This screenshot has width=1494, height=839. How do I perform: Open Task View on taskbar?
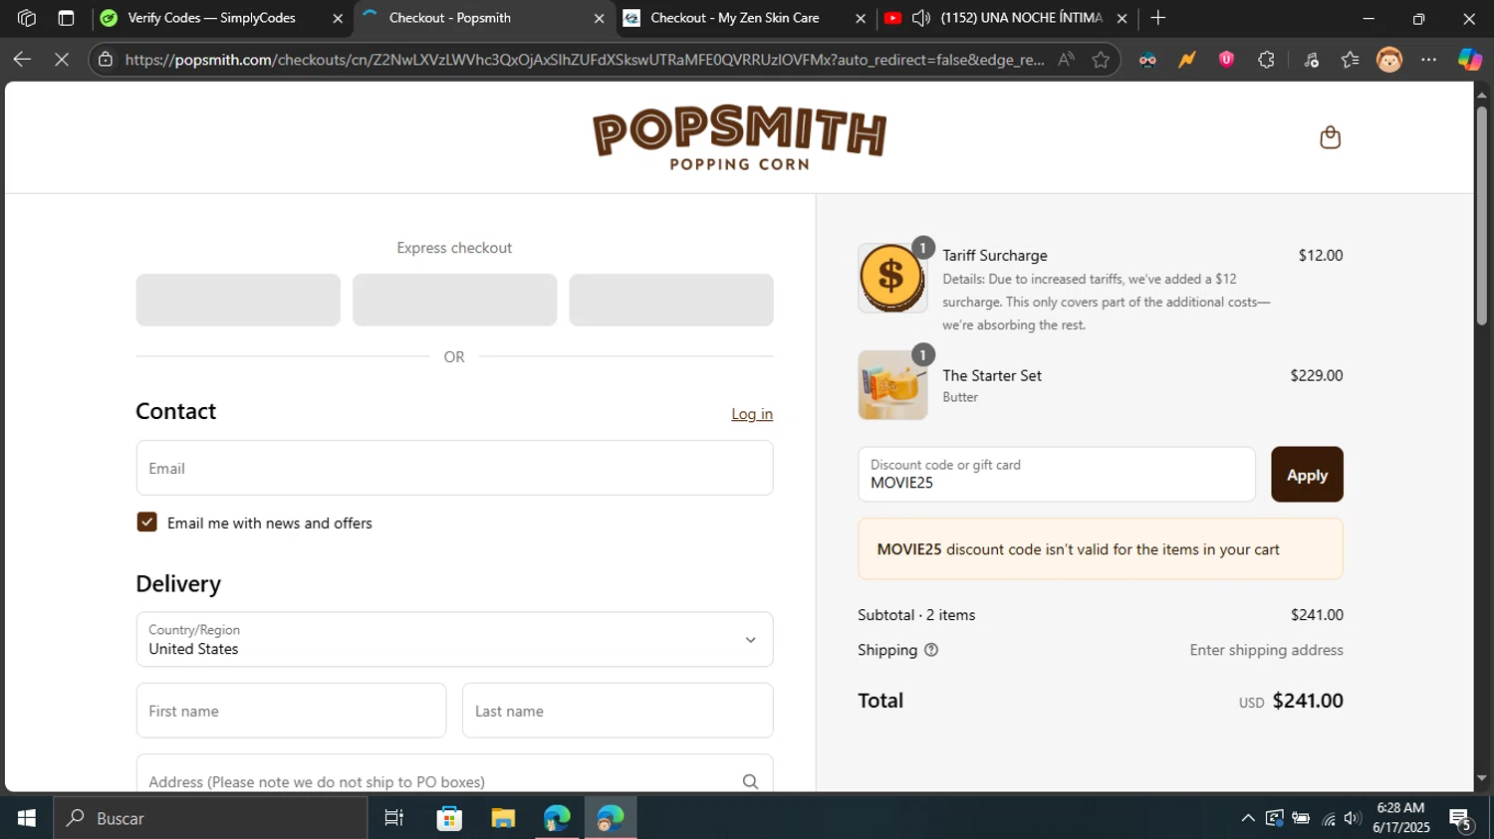click(x=393, y=818)
